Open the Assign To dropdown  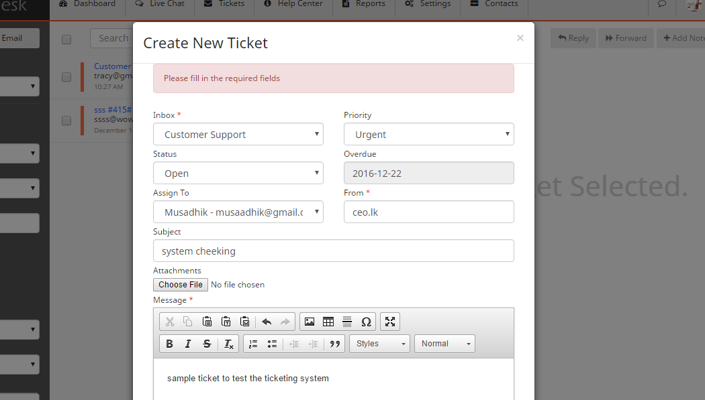pos(238,212)
